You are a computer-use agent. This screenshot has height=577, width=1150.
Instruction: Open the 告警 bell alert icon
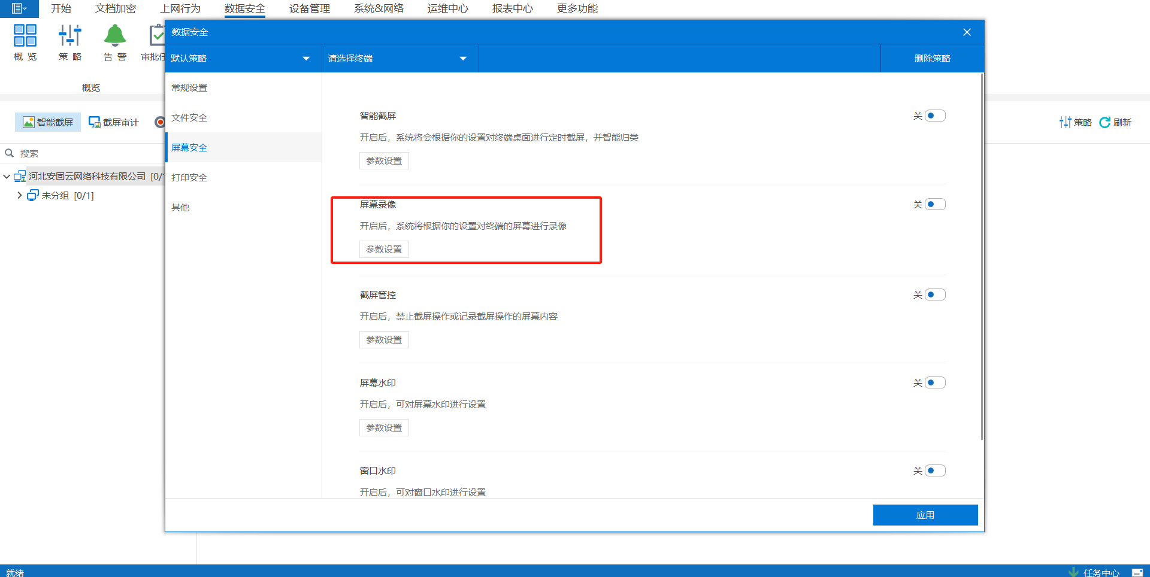(x=115, y=36)
